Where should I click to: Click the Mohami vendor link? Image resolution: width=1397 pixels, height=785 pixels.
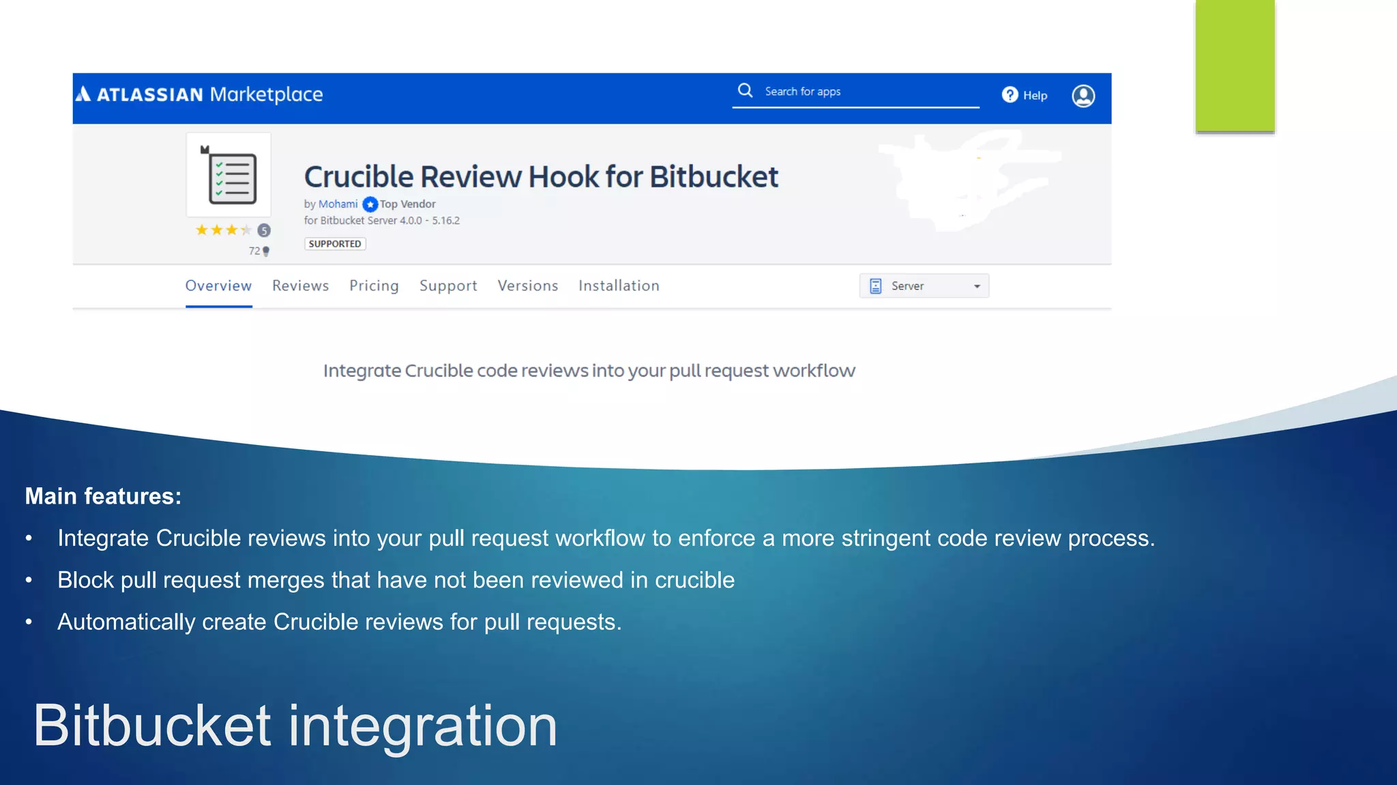point(338,204)
